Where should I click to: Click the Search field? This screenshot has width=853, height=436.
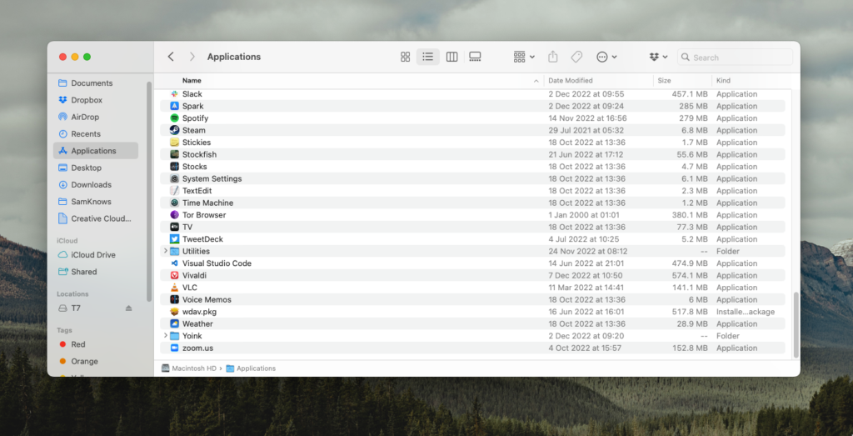[735, 58]
